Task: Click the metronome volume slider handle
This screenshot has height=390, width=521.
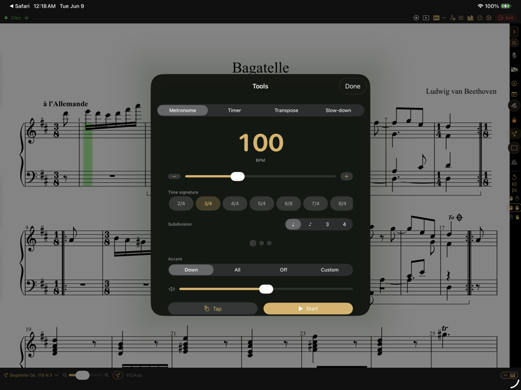Action: [266, 289]
